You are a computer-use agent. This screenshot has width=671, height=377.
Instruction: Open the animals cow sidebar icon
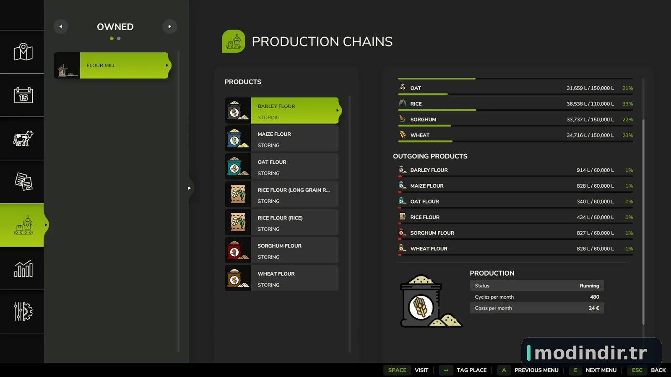[x=23, y=138]
